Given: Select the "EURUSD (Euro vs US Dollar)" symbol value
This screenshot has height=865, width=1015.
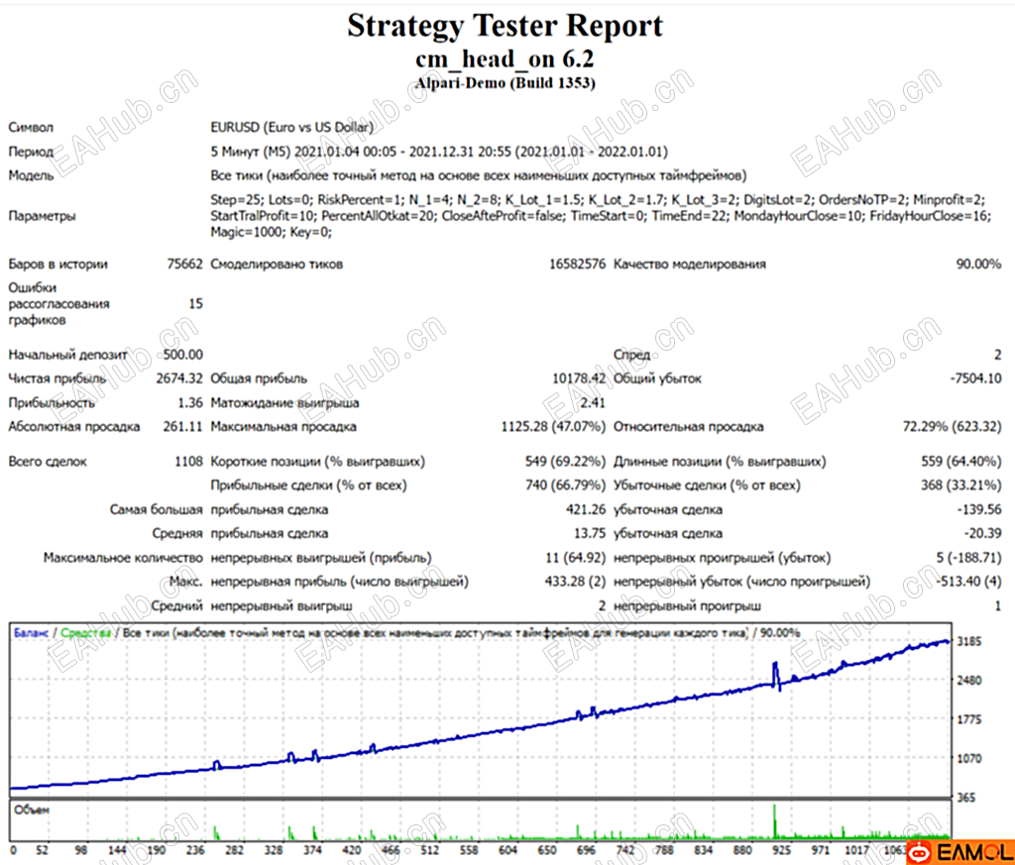Looking at the screenshot, I should tap(292, 128).
